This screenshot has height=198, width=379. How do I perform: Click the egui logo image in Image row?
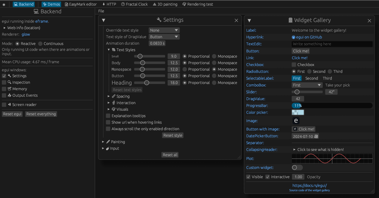(x=296, y=121)
